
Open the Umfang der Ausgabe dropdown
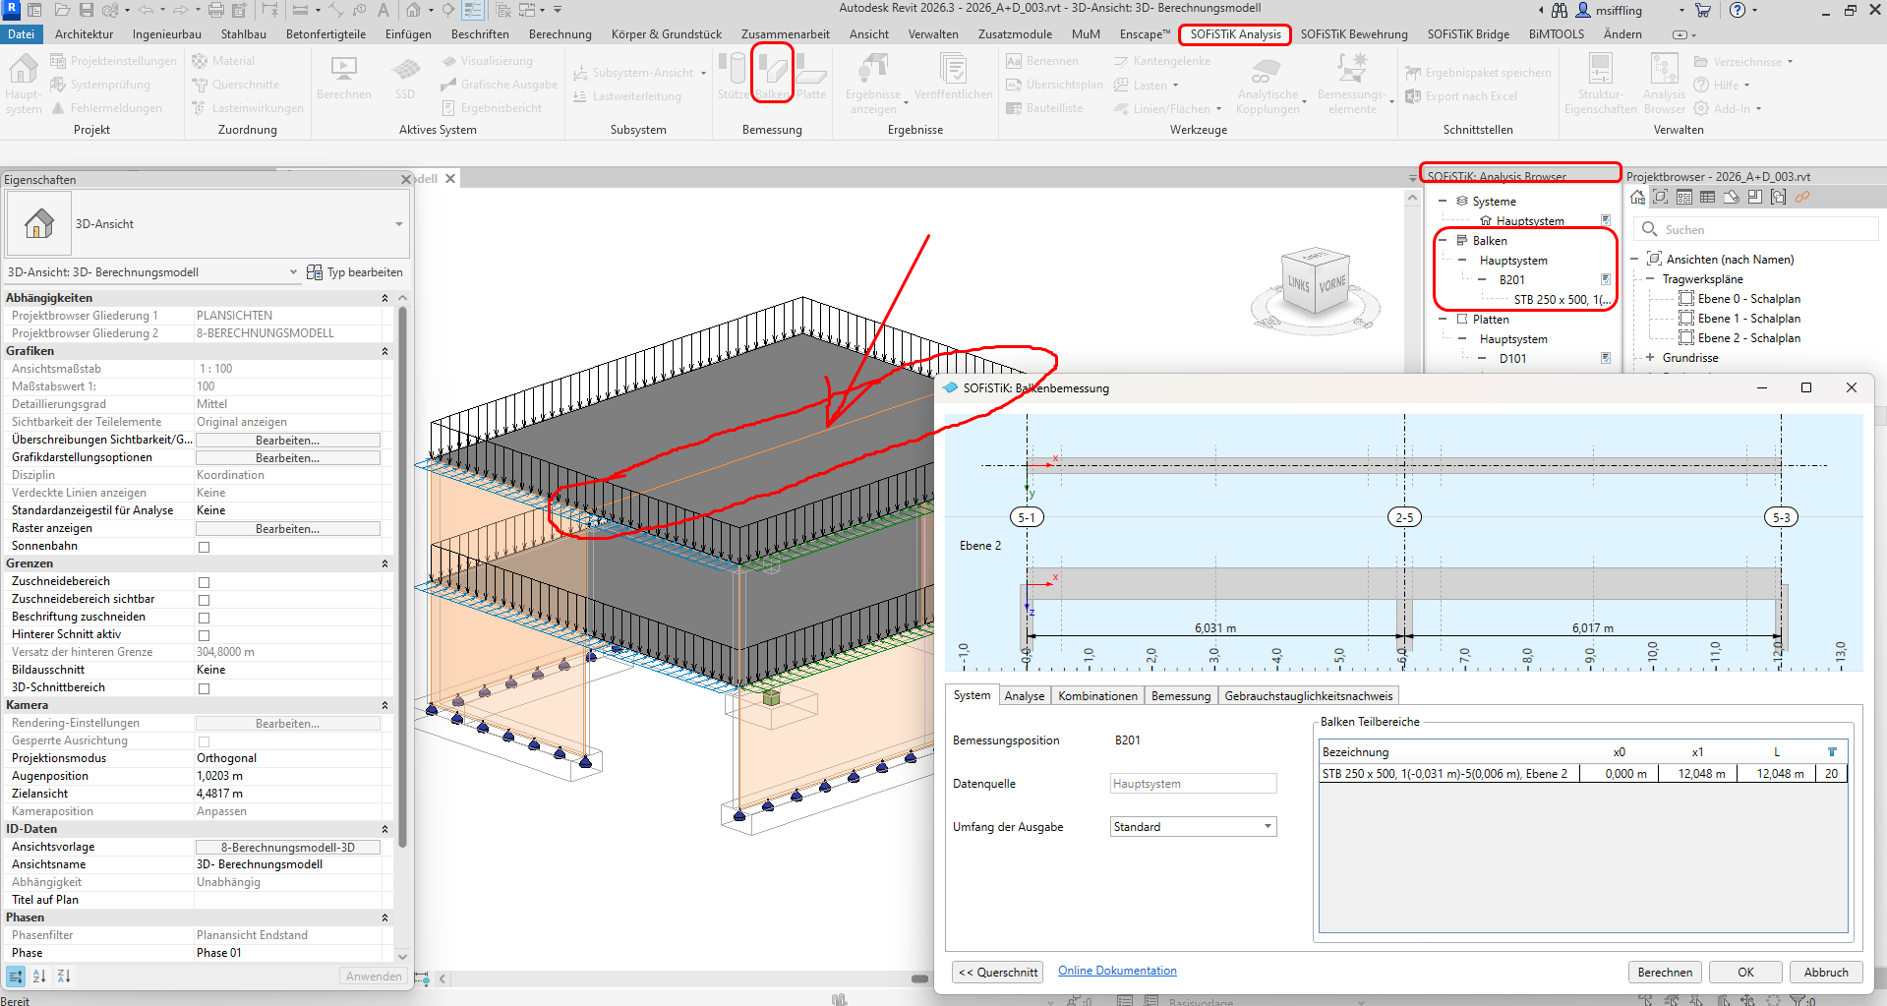click(1193, 827)
